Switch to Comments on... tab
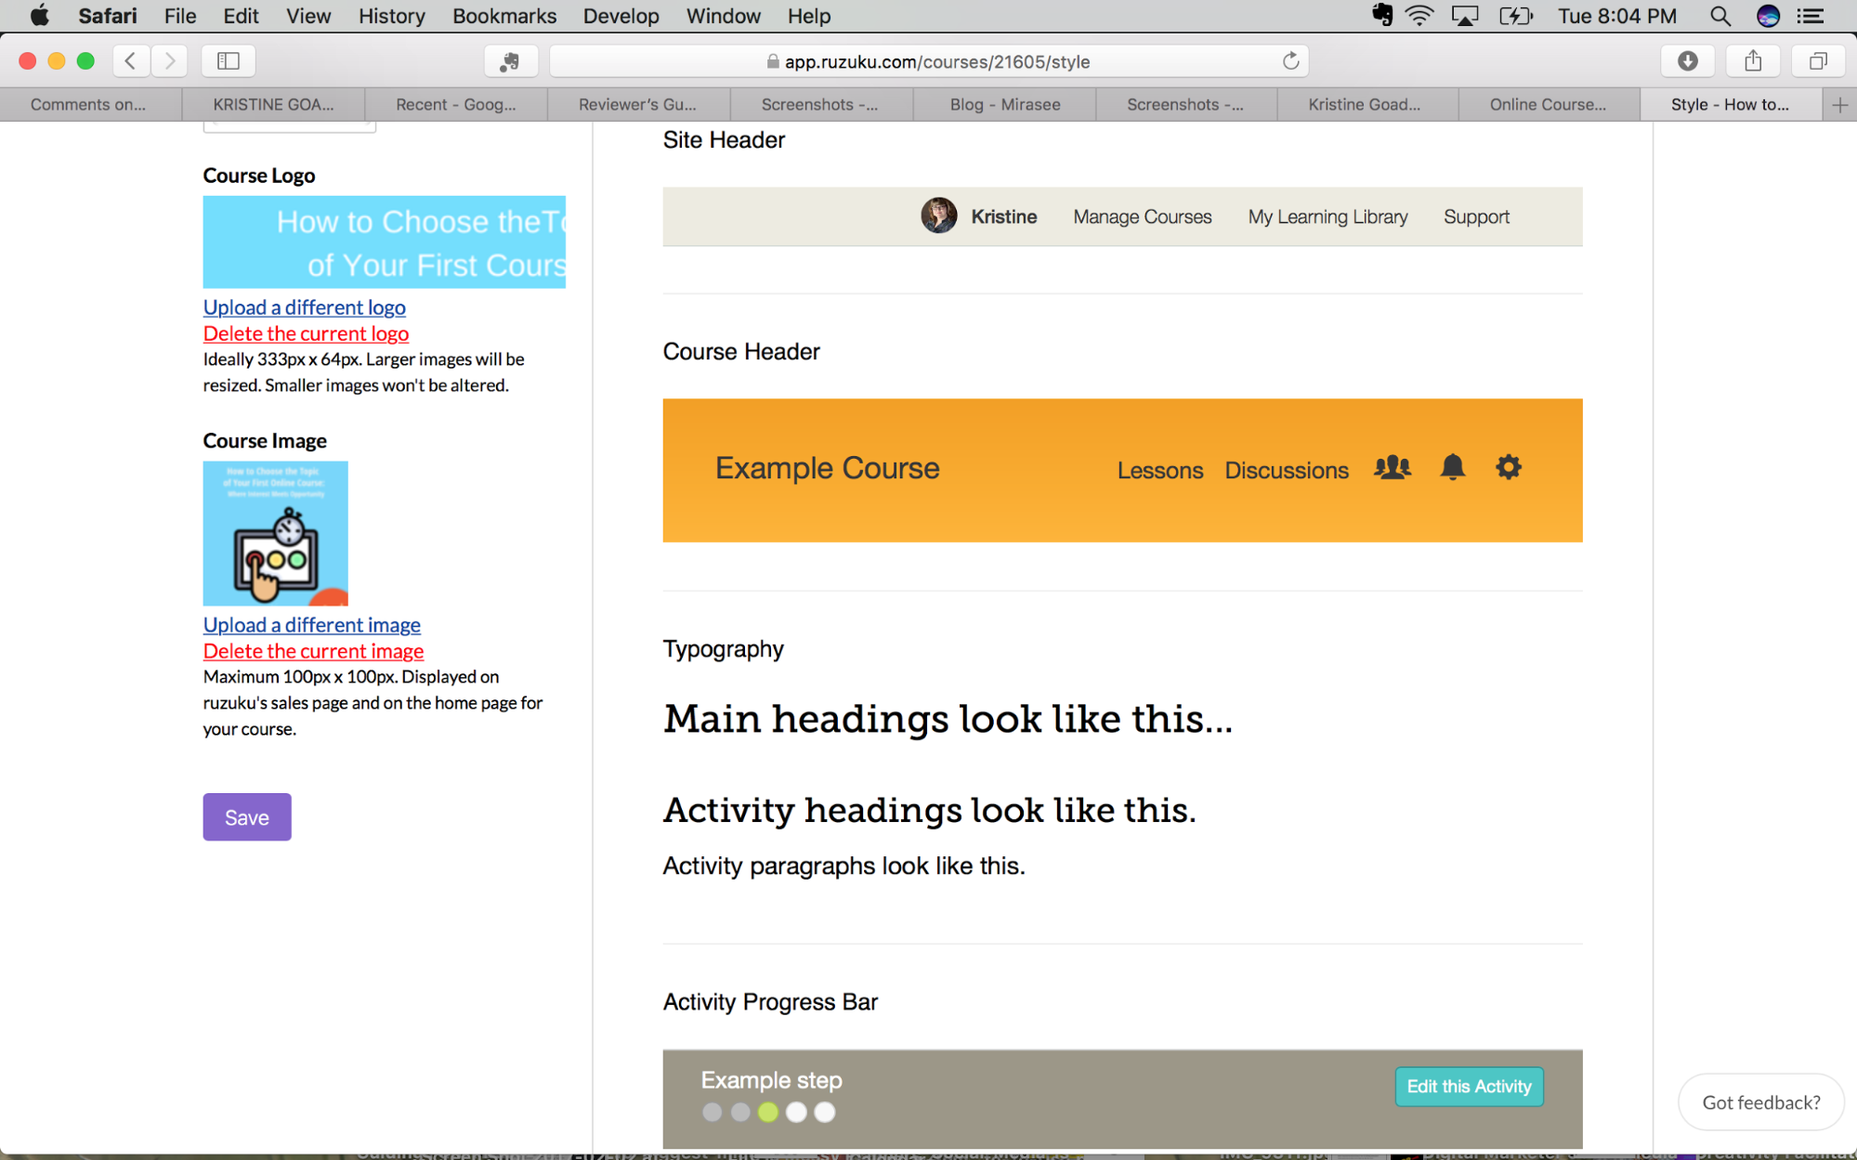The image size is (1857, 1160). [90, 105]
